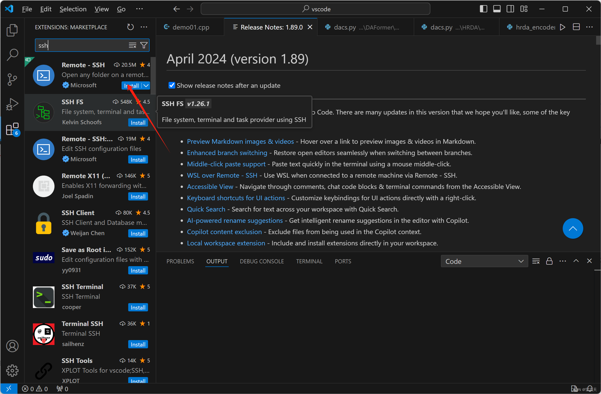The width and height of the screenshot is (601, 394).
Task: Install the Terminal SSH extension
Action: [138, 344]
